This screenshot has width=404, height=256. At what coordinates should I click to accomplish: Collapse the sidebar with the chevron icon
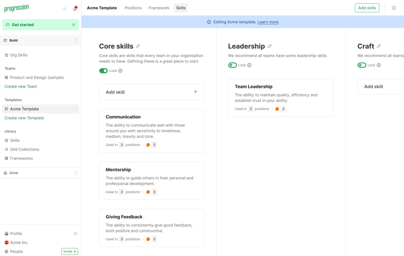click(x=65, y=9)
